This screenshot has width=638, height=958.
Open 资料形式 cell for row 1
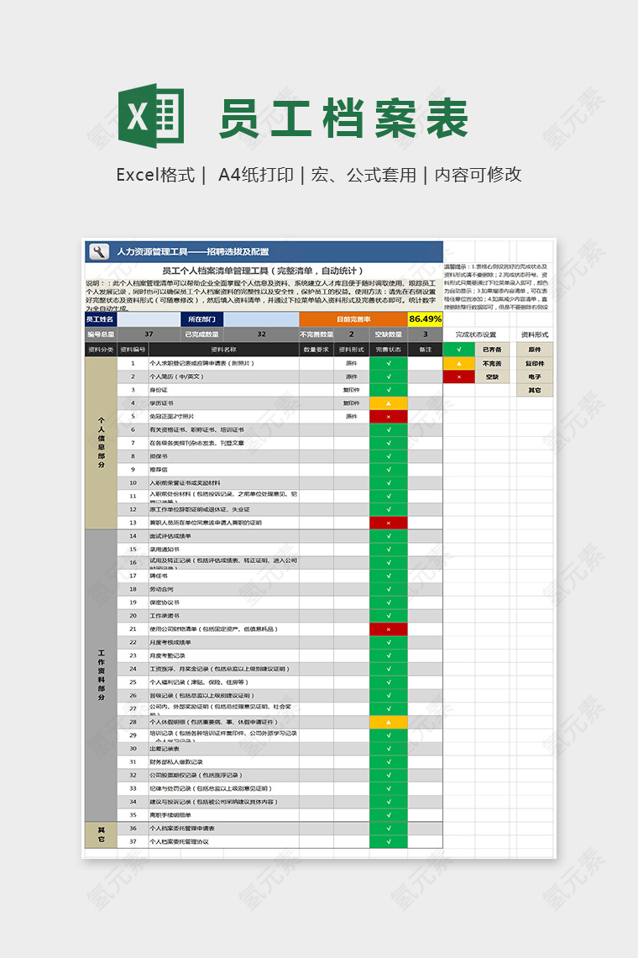click(352, 363)
